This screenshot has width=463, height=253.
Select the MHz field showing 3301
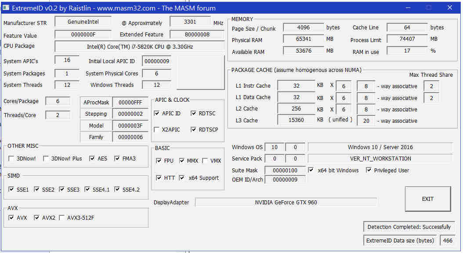pos(190,22)
